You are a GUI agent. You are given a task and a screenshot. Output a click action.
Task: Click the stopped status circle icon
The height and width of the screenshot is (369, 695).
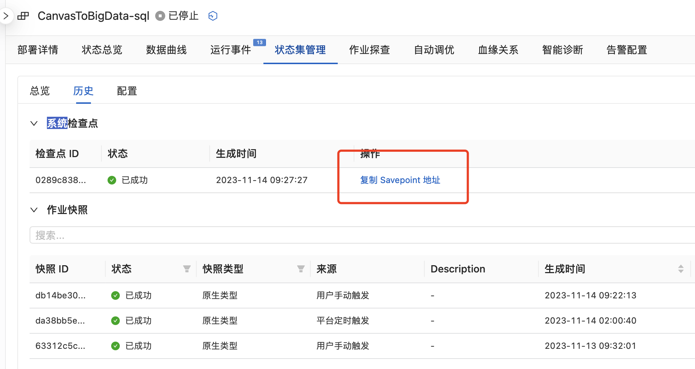click(160, 16)
